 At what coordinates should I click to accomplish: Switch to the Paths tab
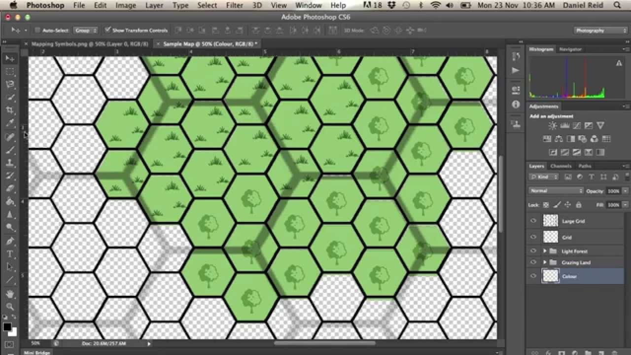[x=585, y=166]
